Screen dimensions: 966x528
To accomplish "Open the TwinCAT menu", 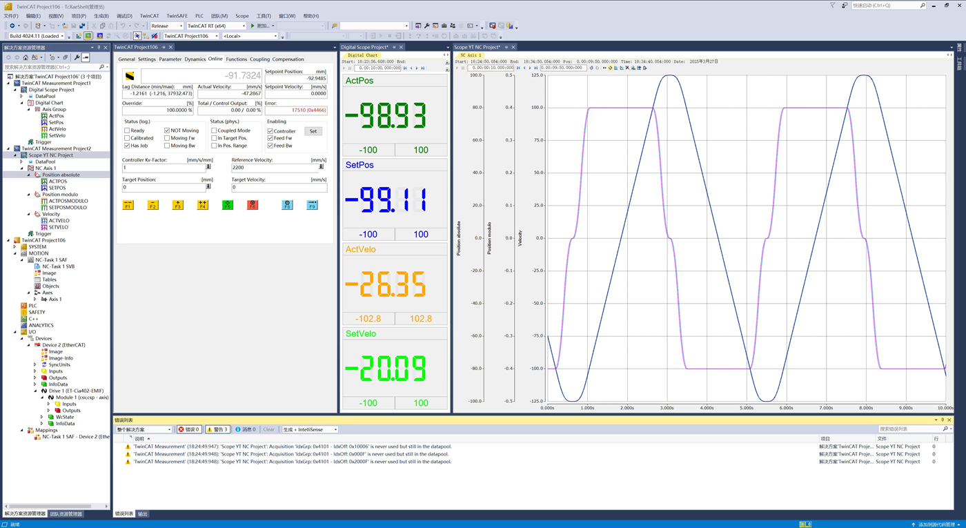I will [149, 16].
